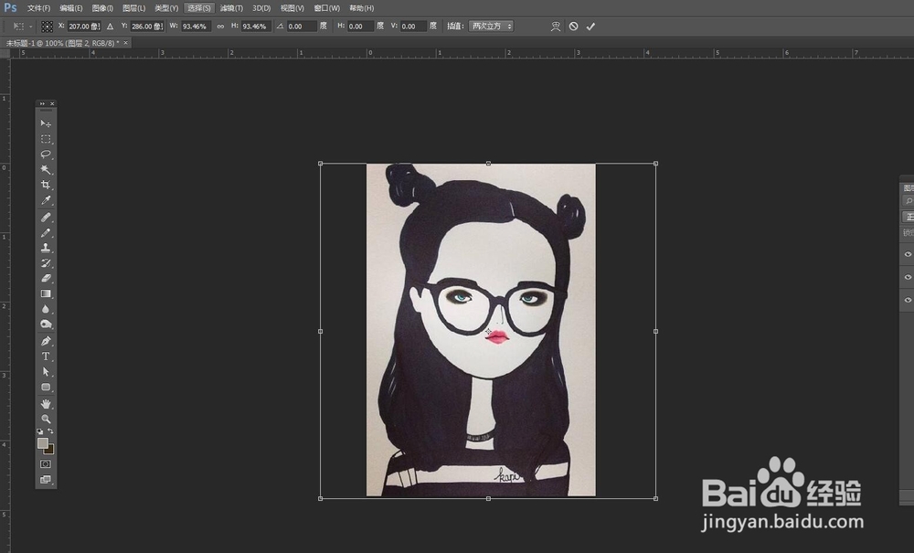
Task: Select the History Brush tool
Action: click(x=46, y=263)
